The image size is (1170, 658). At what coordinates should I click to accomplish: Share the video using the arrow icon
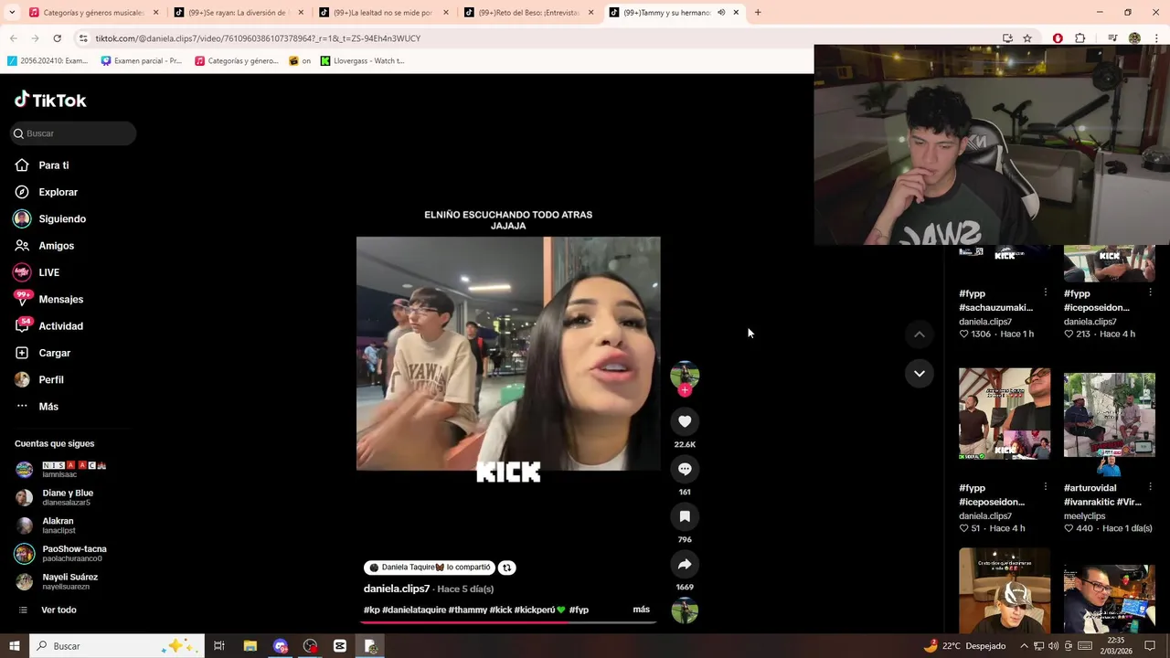point(685,564)
